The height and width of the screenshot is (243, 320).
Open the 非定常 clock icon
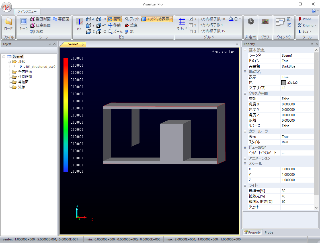pyautogui.click(x=251, y=22)
